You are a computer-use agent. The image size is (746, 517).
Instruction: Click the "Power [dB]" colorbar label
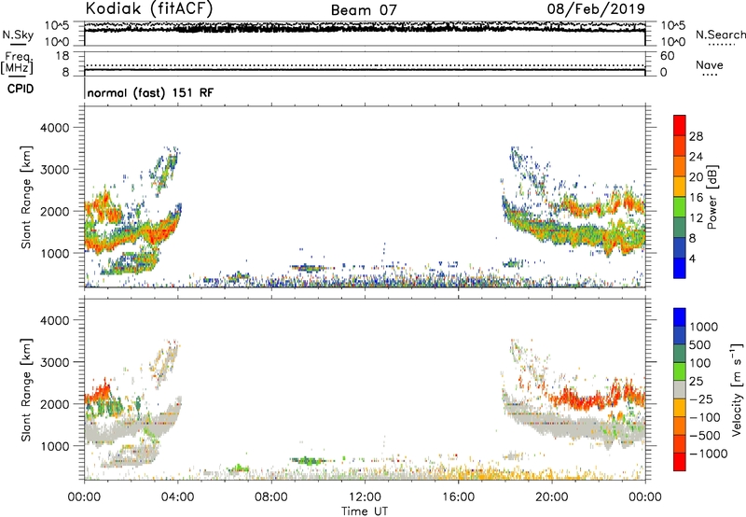(x=711, y=197)
